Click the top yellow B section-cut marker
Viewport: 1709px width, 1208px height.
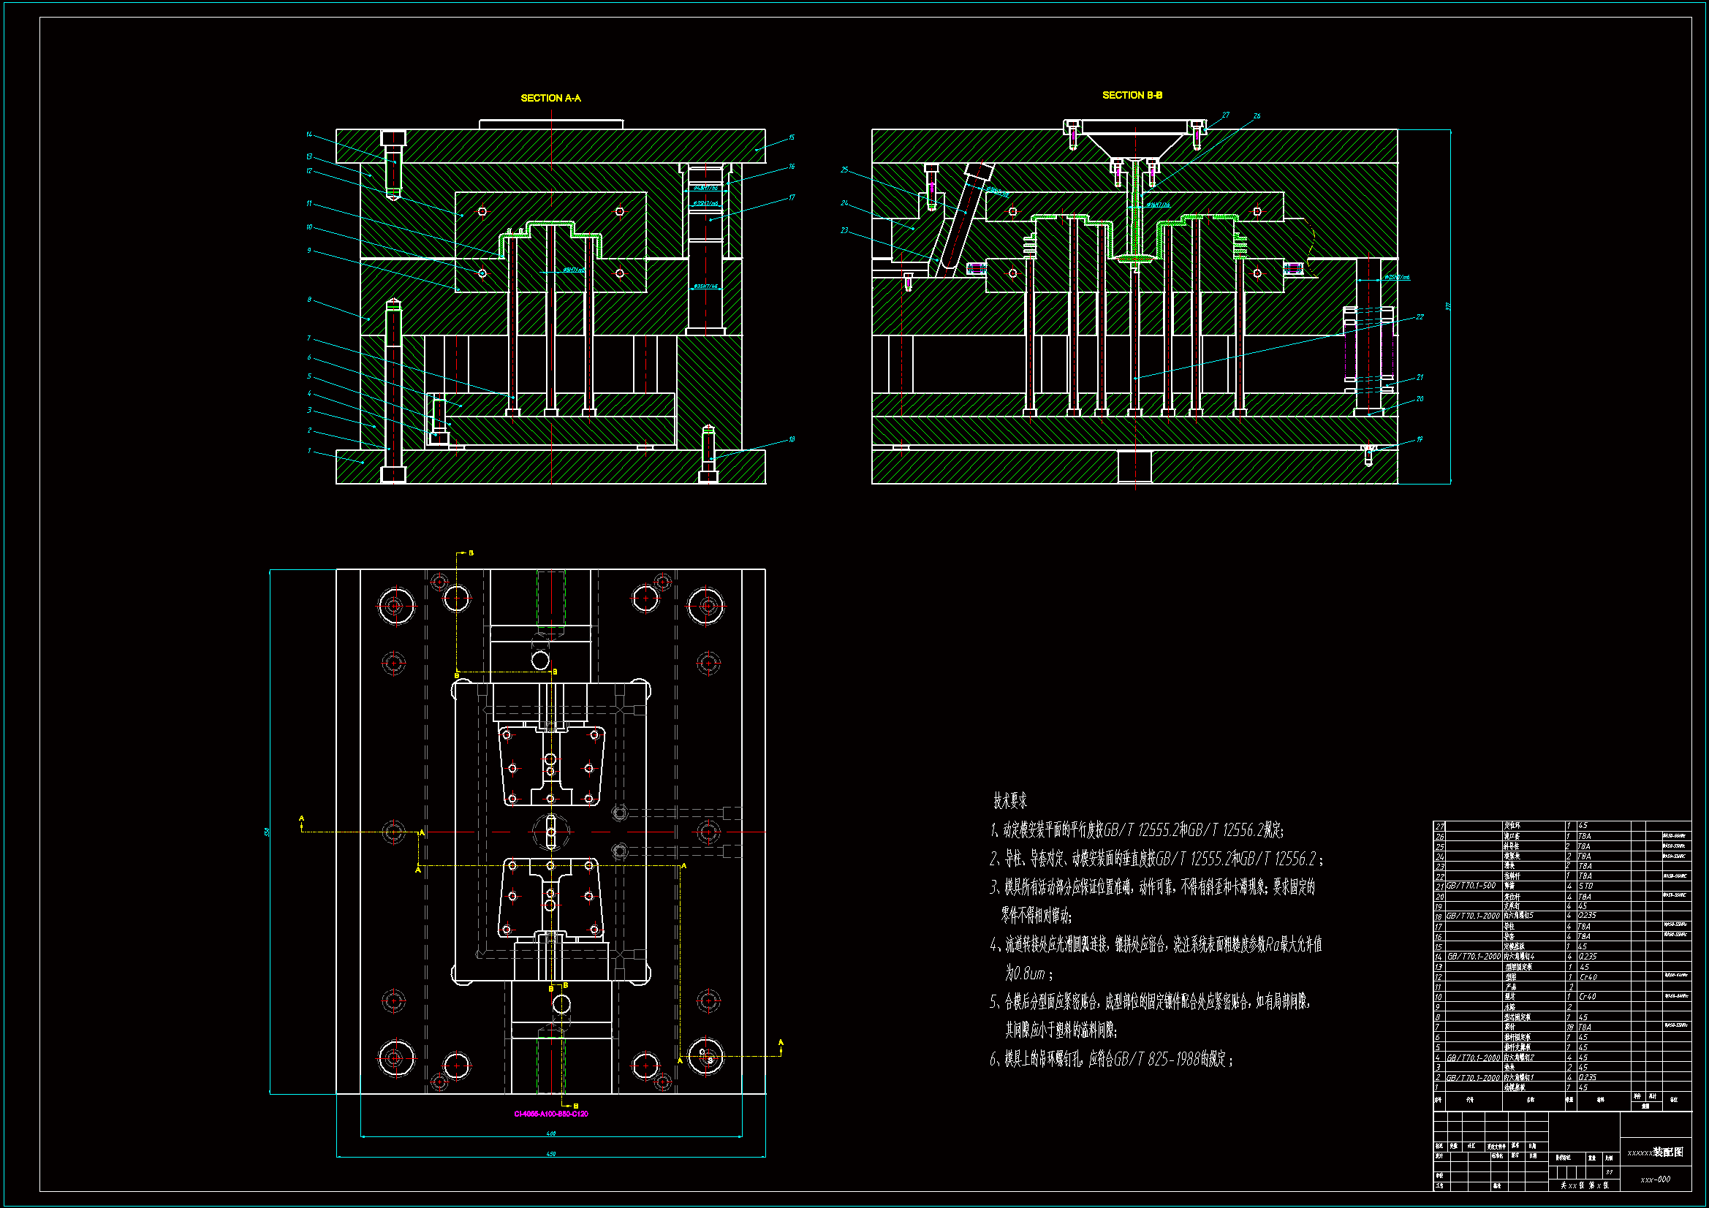click(x=471, y=553)
